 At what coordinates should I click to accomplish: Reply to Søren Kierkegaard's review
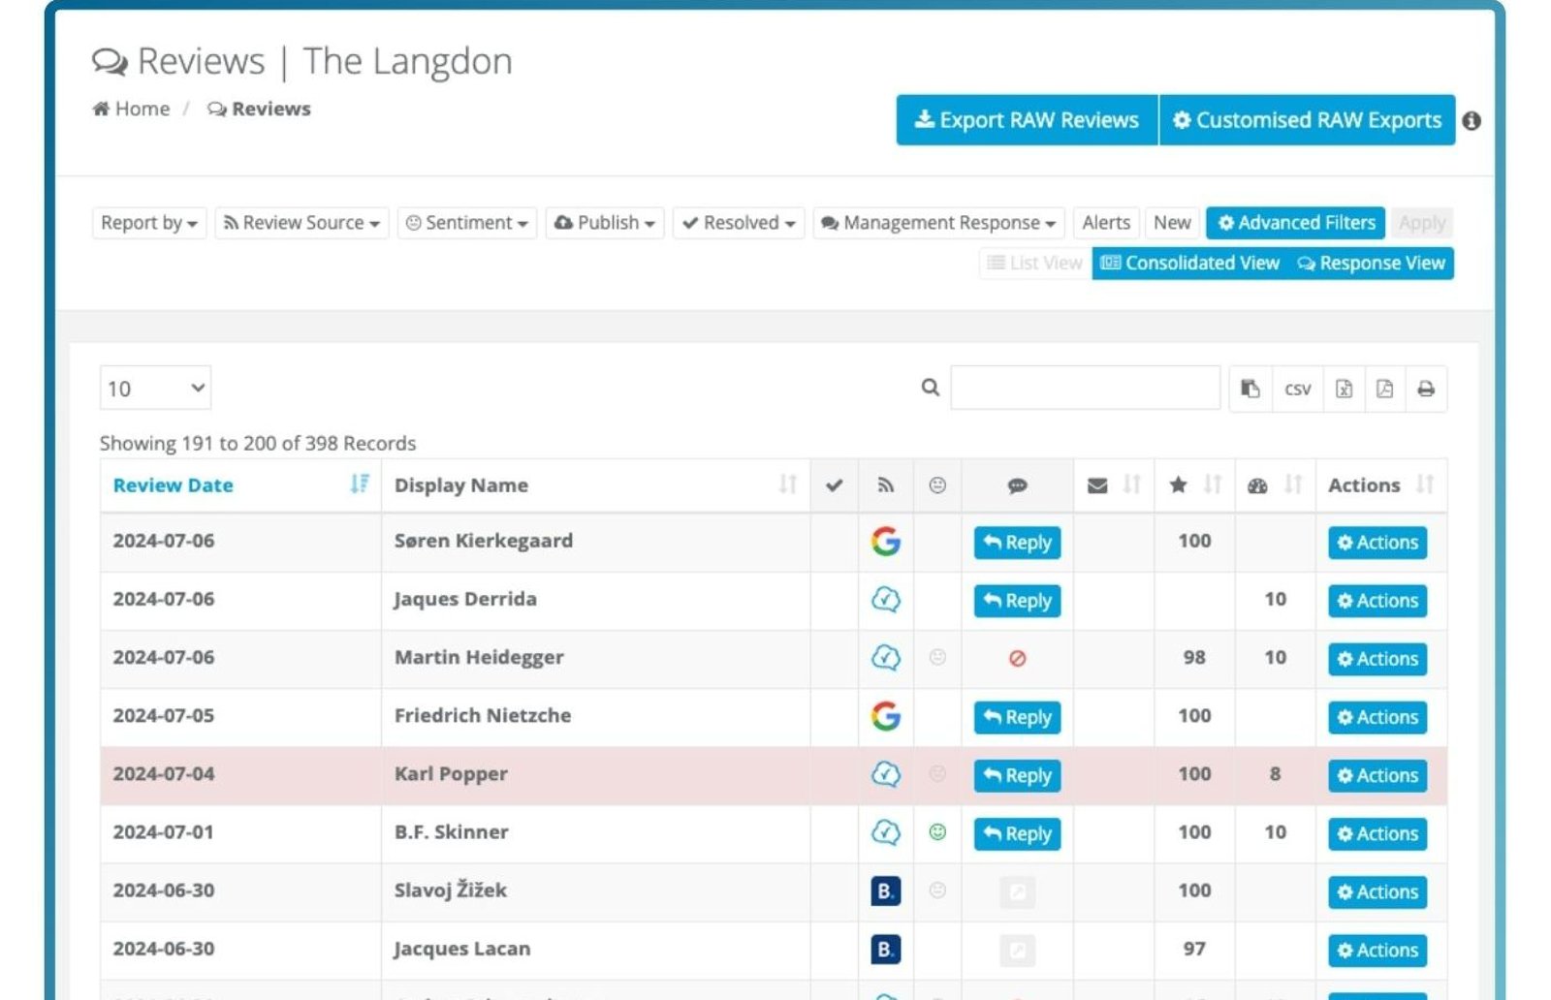1017,543
